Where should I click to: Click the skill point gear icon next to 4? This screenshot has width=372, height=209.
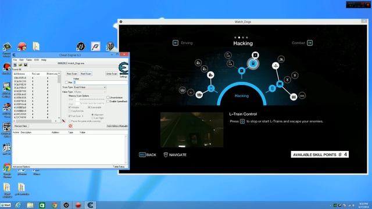coord(340,154)
